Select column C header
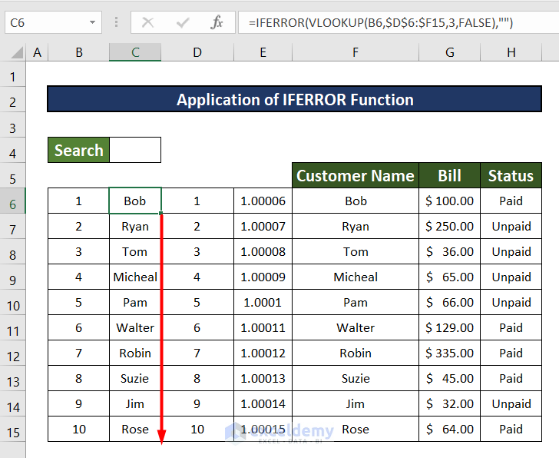The image size is (559, 458). 135,52
